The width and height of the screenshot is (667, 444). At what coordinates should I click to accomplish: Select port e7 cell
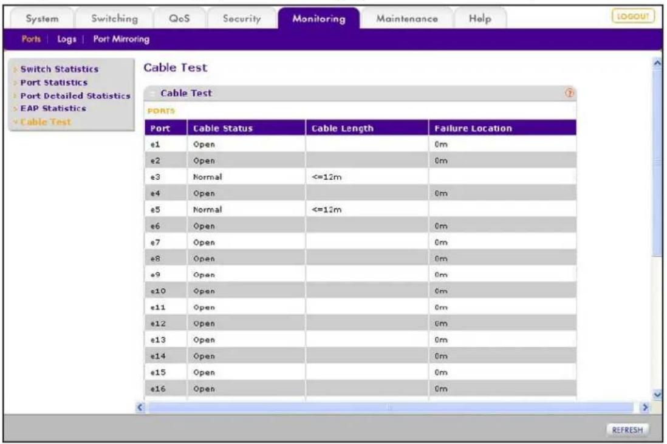pos(166,242)
